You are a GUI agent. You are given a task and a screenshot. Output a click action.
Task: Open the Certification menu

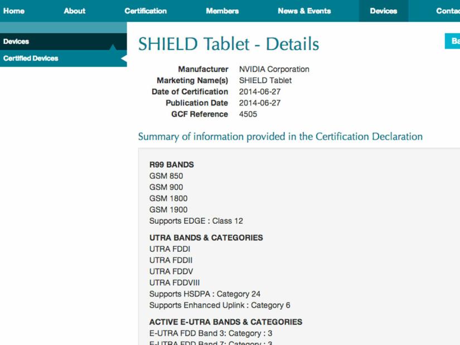(x=146, y=11)
